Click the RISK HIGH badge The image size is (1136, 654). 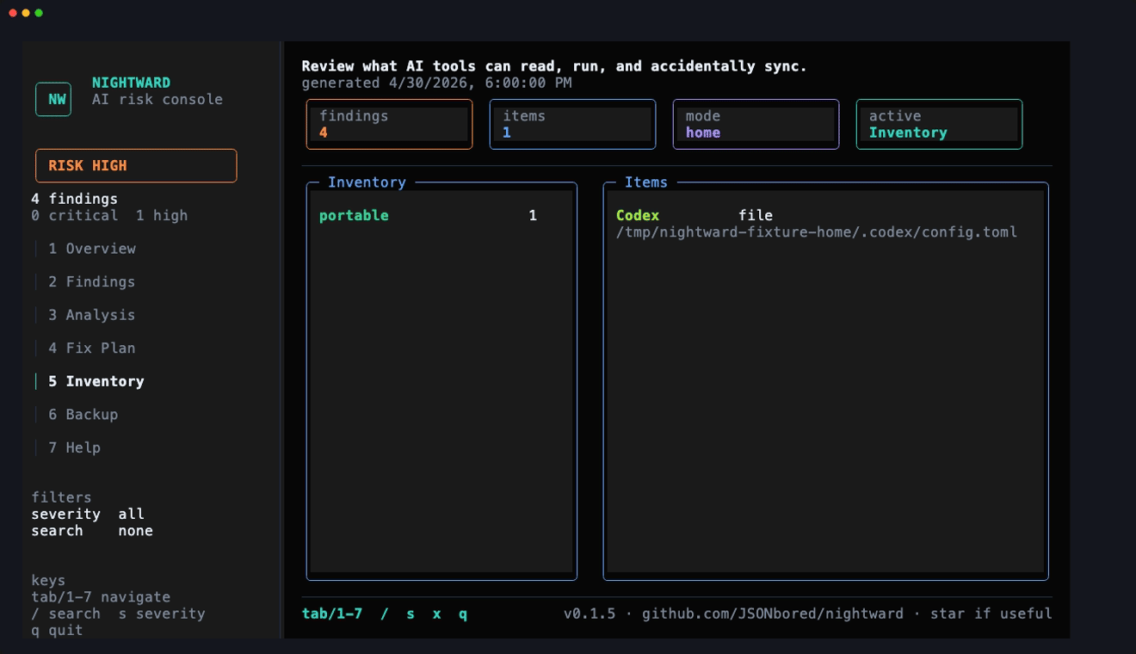pyautogui.click(x=136, y=165)
